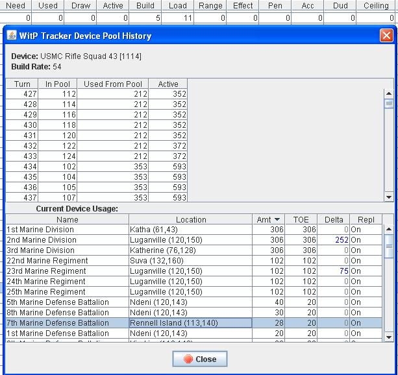Viewport: 398px width, 375px height.
Task: Click the Load value 11 in background table
Action: point(188,18)
